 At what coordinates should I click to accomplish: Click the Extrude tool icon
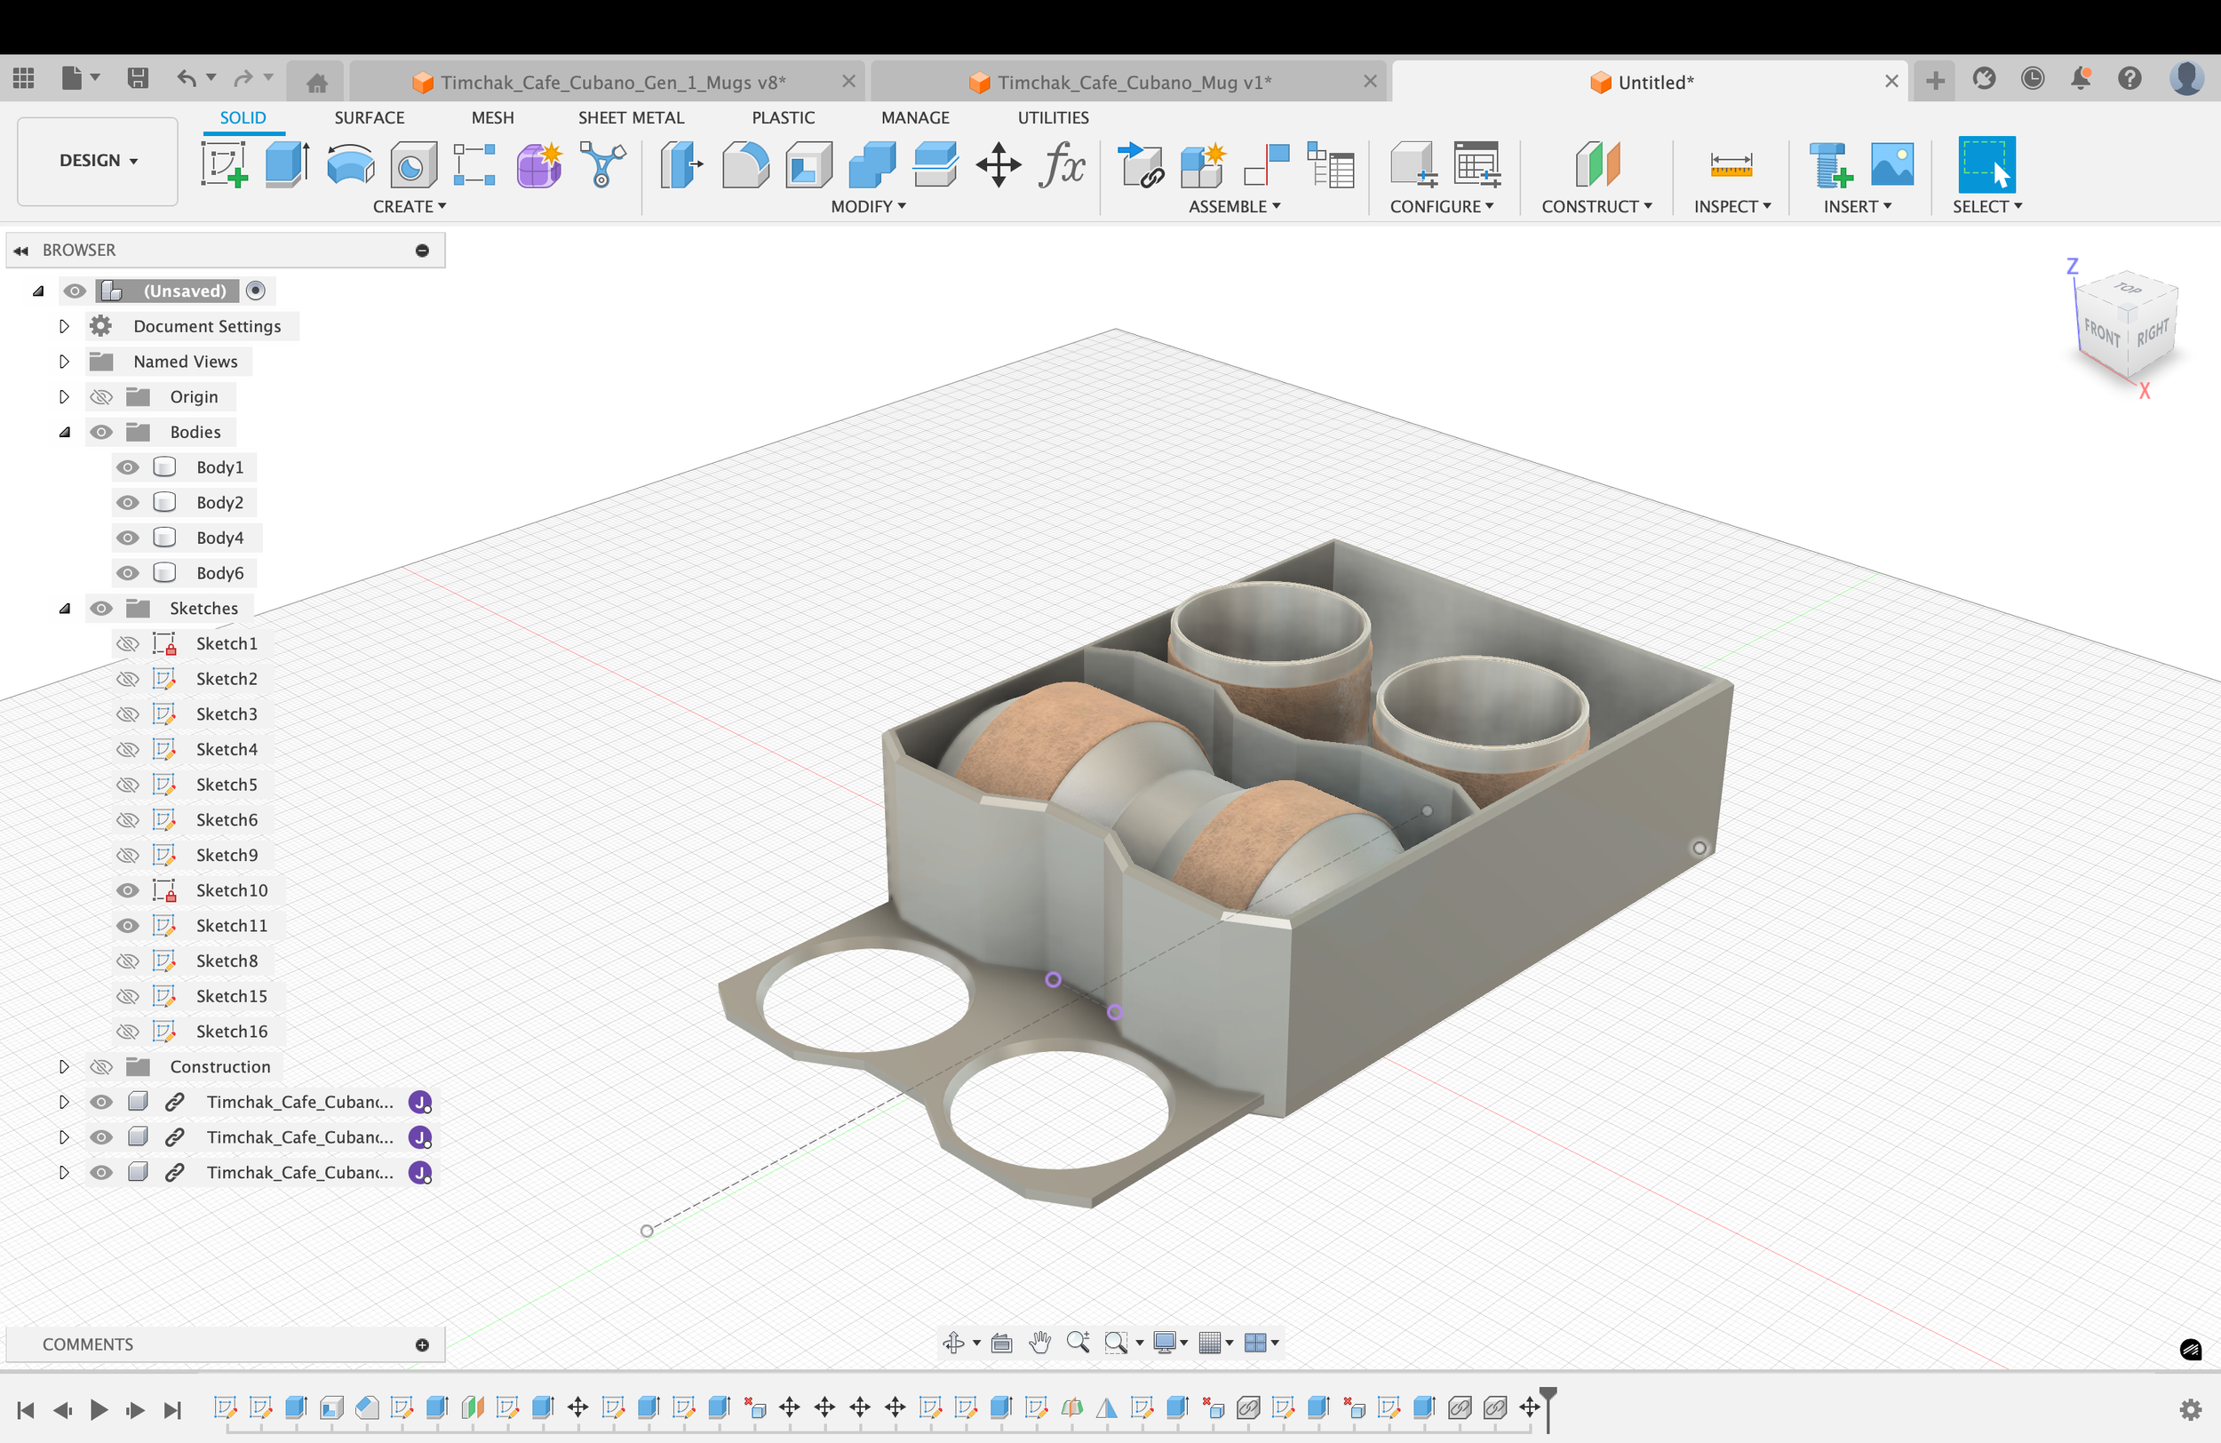pyautogui.click(x=286, y=164)
